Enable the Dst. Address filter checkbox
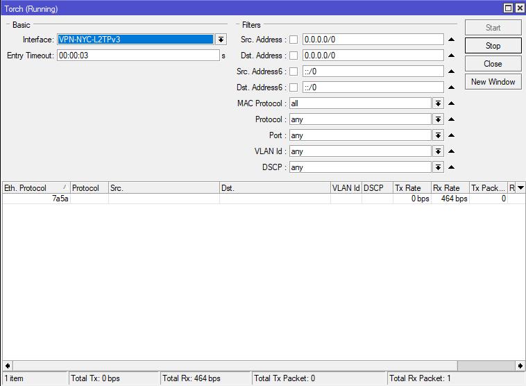This screenshot has width=526, height=386. tap(294, 56)
